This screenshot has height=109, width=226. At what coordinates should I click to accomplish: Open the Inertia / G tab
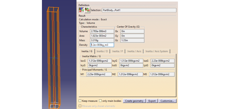point(86,51)
